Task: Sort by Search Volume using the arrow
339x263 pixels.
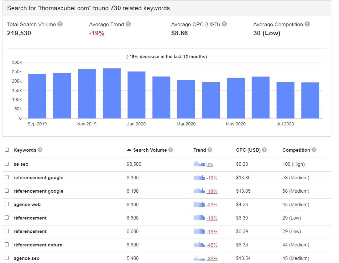Action: click(x=129, y=149)
